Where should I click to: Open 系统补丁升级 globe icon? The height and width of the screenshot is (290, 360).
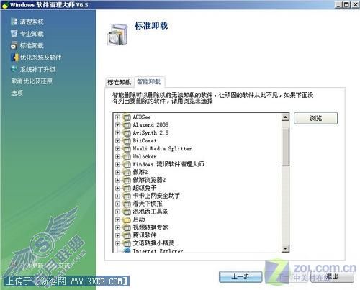tap(14, 69)
